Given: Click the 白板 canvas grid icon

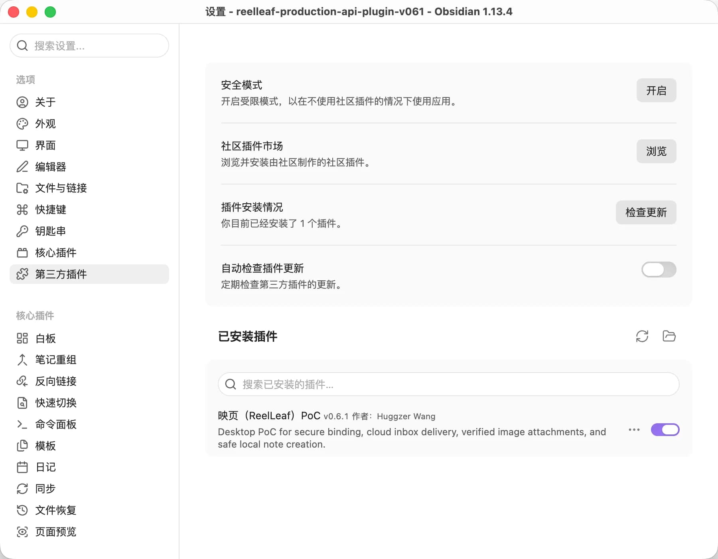Looking at the screenshot, I should 22,339.
